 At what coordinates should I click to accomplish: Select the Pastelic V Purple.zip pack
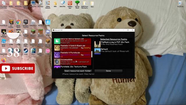point(72,55)
